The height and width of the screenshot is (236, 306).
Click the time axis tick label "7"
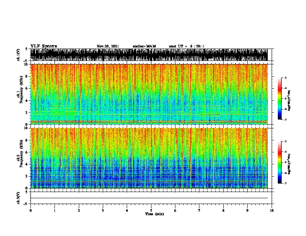[199, 210]
